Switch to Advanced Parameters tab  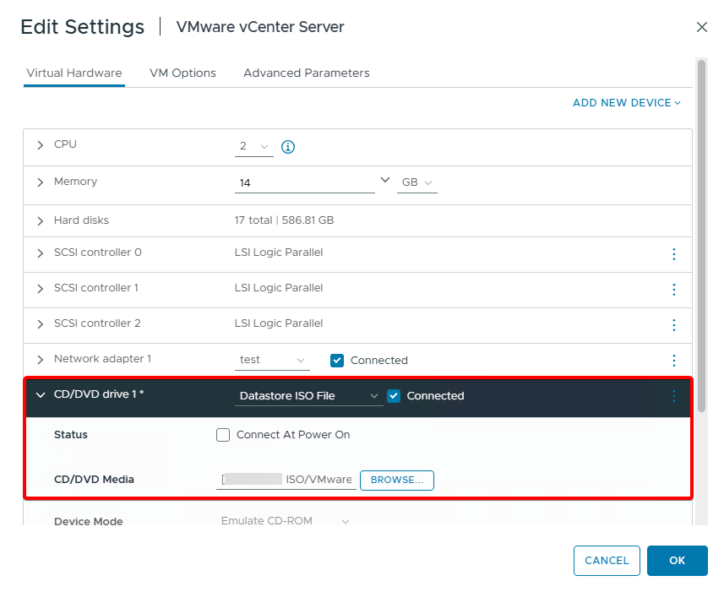pos(307,73)
